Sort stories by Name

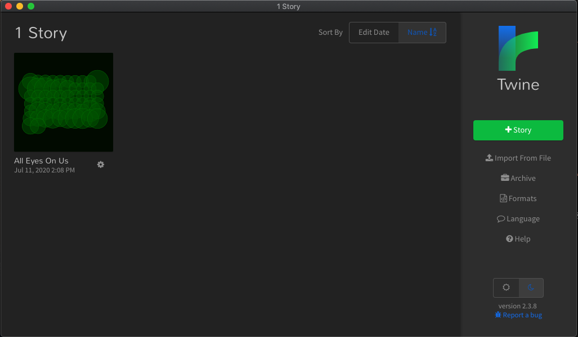point(422,33)
